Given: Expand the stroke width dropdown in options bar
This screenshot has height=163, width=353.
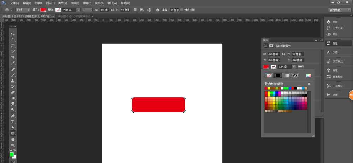Looking at the screenshot, I should tap(78, 10).
